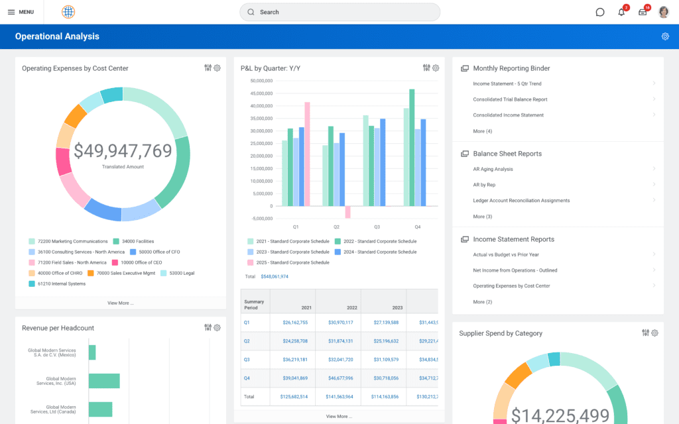This screenshot has height=424, width=679.
Task: Open the AR Aging Analysis report
Action: (x=492, y=169)
